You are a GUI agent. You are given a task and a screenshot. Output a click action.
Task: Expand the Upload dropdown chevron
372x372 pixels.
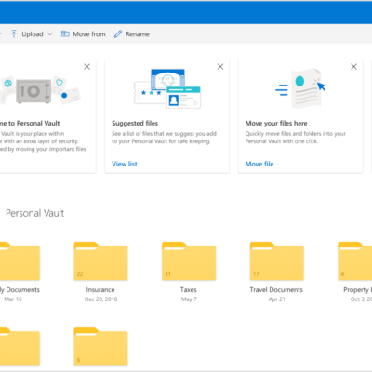(50, 34)
